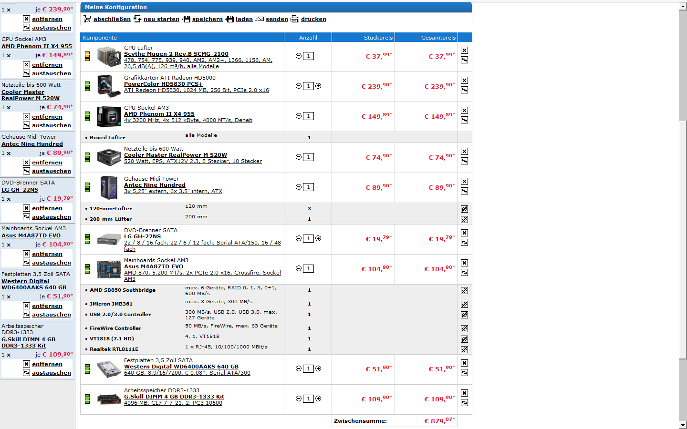Image resolution: width=687 pixels, height=429 pixels.
Task: Load a configuration via 'laden'
Action: point(244,19)
